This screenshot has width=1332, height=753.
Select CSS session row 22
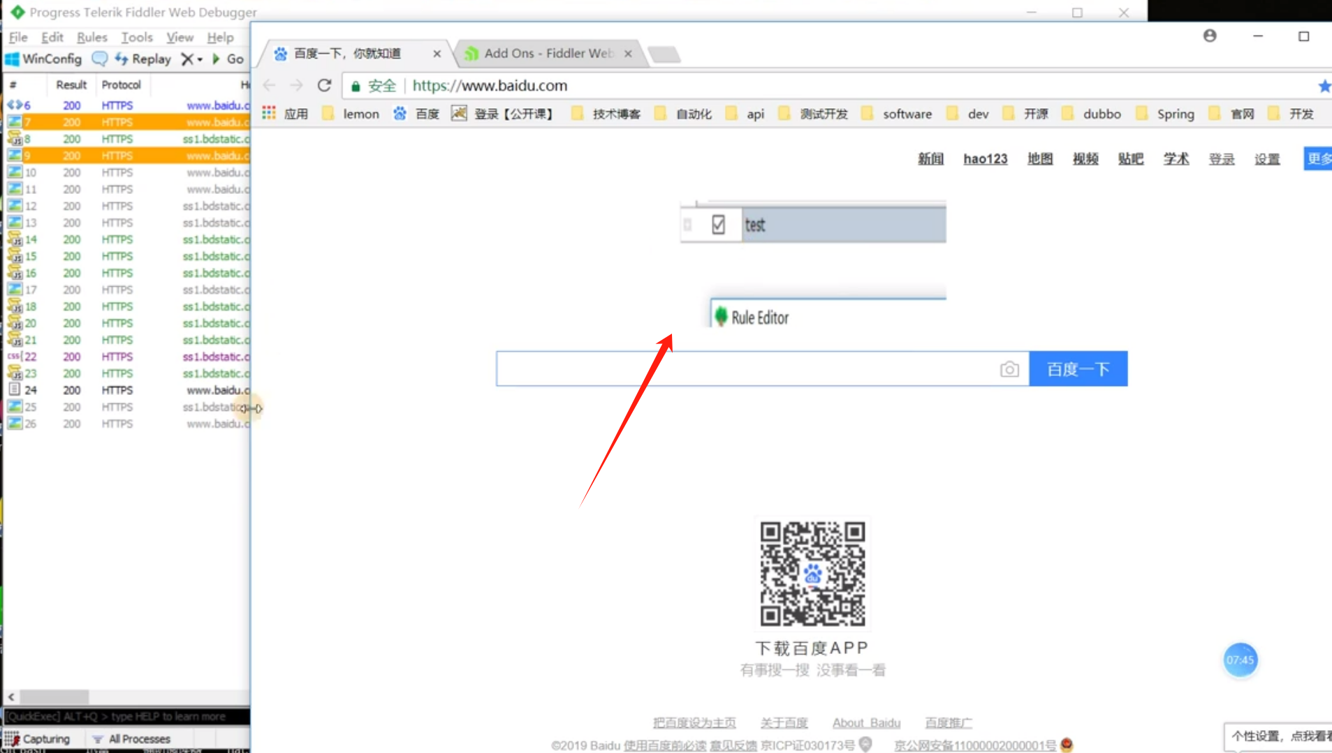coord(127,357)
